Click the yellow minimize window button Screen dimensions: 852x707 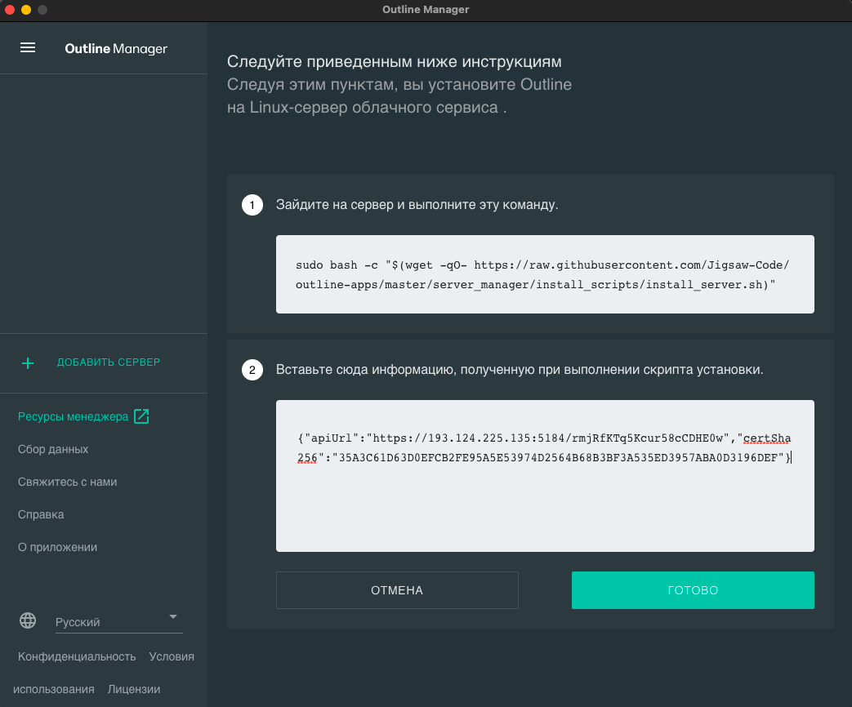coord(26,10)
